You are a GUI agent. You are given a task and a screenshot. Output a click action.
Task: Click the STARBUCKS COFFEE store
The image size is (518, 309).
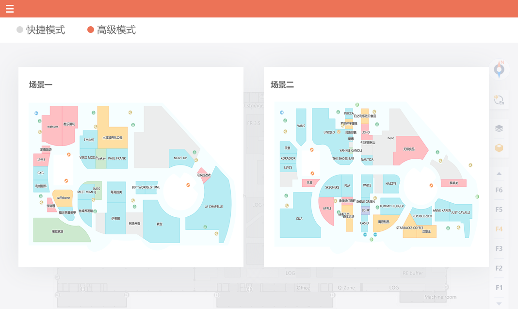point(410,228)
